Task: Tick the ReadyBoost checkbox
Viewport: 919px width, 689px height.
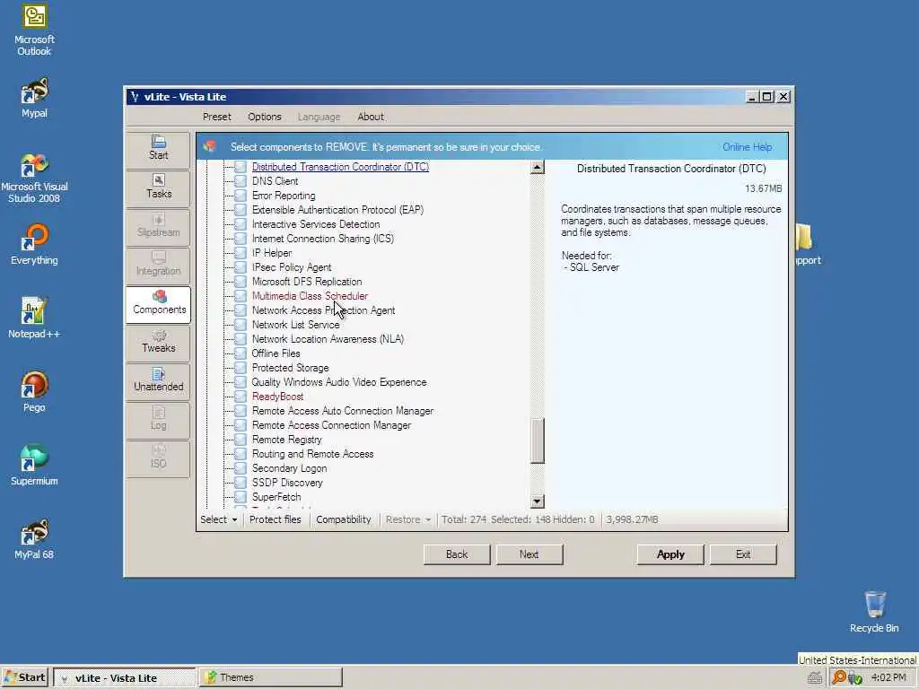Action: point(241,397)
